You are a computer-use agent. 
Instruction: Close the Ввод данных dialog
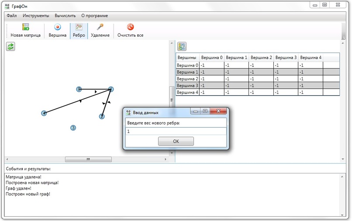[x=218, y=111]
